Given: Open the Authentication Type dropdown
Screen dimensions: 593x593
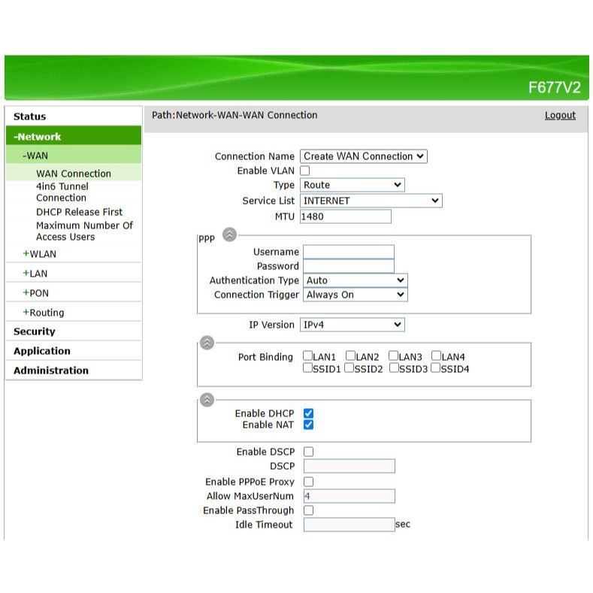Looking at the screenshot, I should (x=355, y=280).
